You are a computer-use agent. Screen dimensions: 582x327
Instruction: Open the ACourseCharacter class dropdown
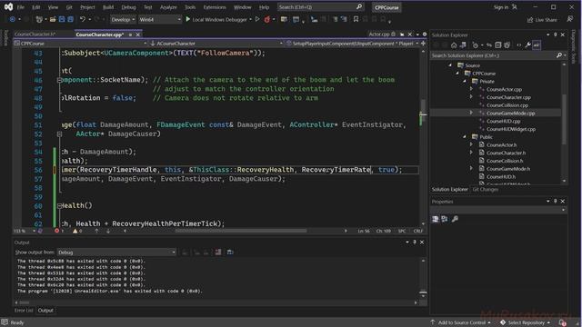[216, 44]
